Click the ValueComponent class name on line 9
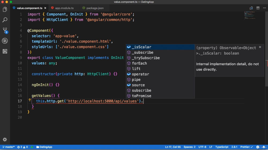 pyautogui.click(x=70, y=57)
